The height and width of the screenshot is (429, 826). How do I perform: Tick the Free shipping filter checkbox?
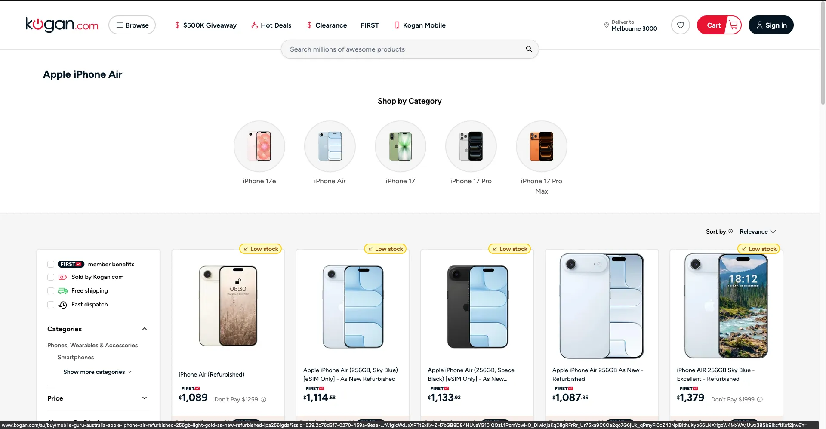point(51,291)
